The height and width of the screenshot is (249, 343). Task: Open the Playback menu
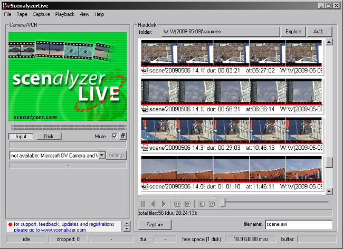pos(64,14)
